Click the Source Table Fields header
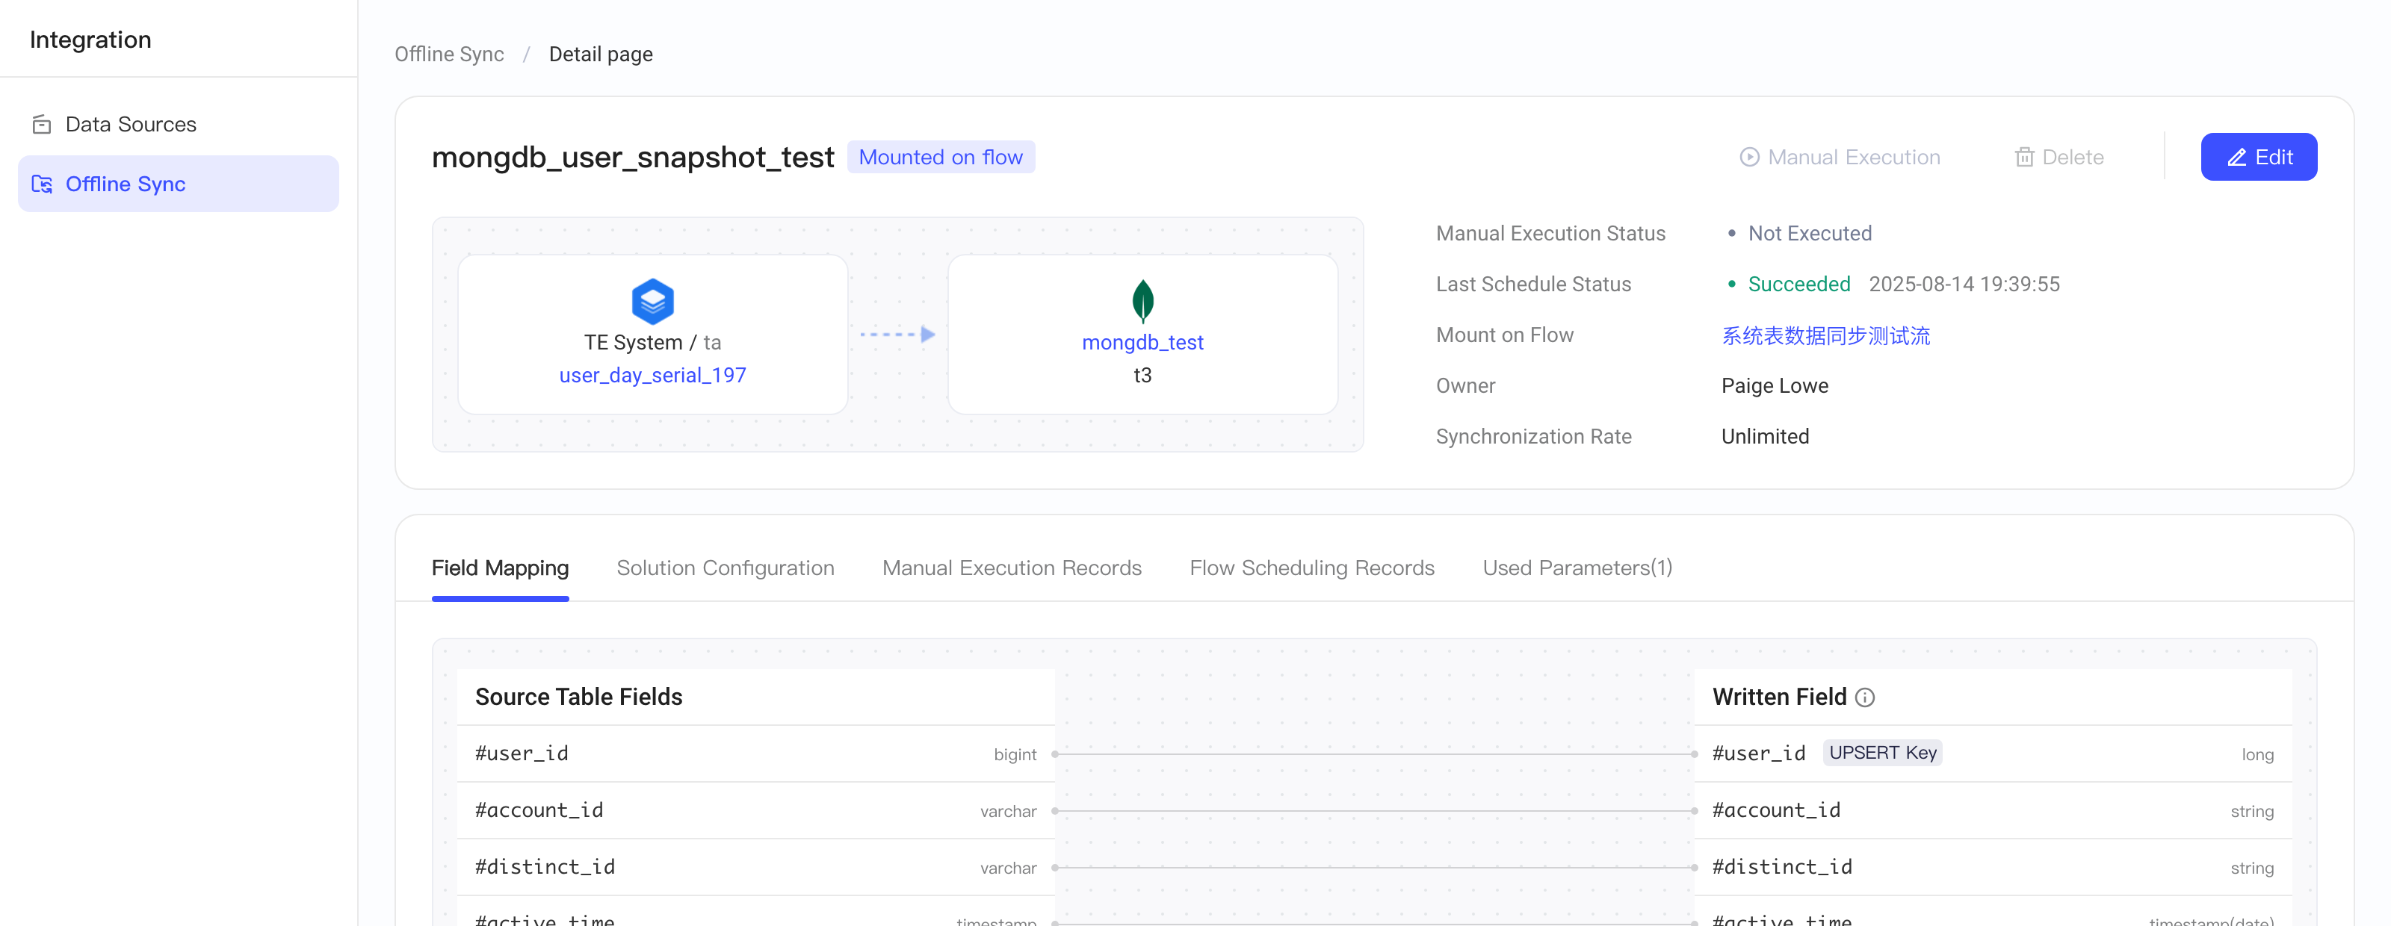This screenshot has width=2391, height=926. click(578, 697)
